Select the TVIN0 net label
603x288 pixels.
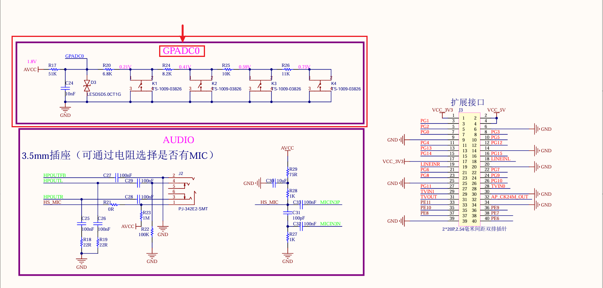pos(497,186)
